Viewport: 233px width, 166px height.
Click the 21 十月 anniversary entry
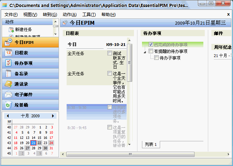pos(223,56)
